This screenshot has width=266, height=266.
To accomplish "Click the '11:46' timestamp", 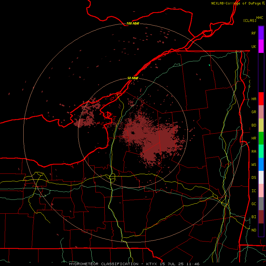I will pyautogui.click(x=193, y=264).
